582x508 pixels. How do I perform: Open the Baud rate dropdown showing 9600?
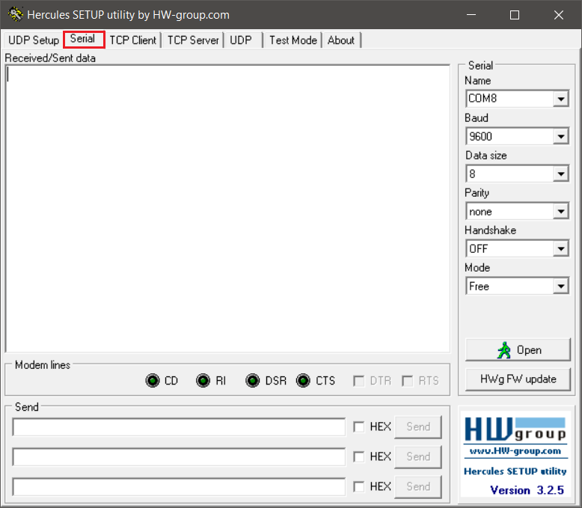[x=517, y=136]
